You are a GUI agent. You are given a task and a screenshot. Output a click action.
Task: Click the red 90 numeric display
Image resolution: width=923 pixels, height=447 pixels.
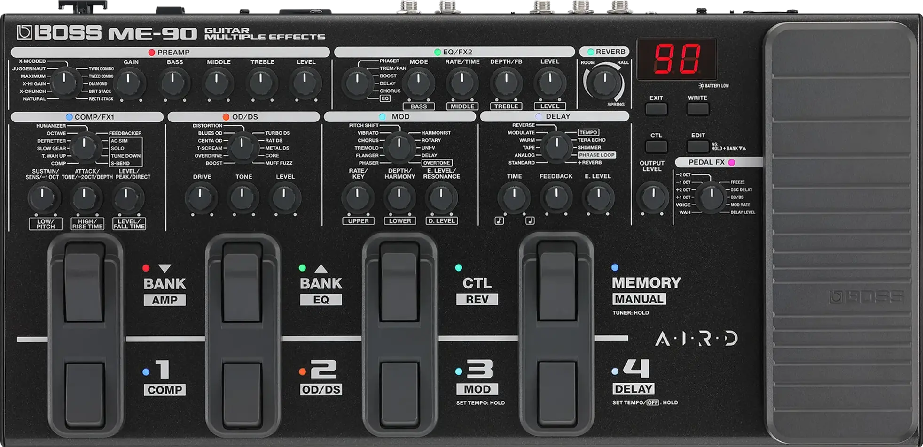[677, 59]
